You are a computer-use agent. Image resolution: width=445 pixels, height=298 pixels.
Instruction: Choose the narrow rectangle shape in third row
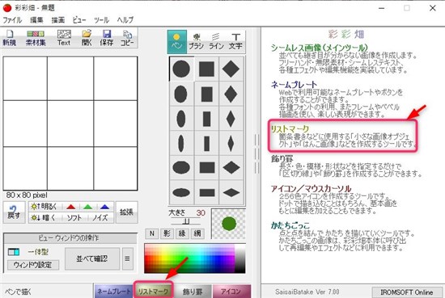coord(206,119)
